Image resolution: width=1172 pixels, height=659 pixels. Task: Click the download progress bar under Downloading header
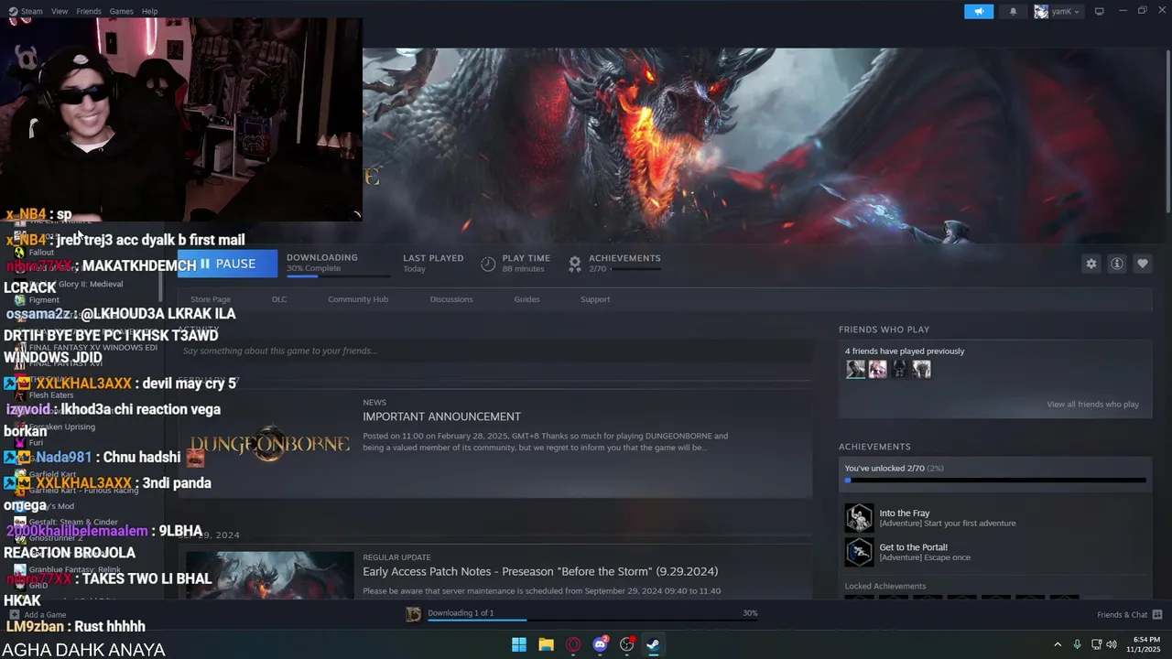click(x=338, y=275)
